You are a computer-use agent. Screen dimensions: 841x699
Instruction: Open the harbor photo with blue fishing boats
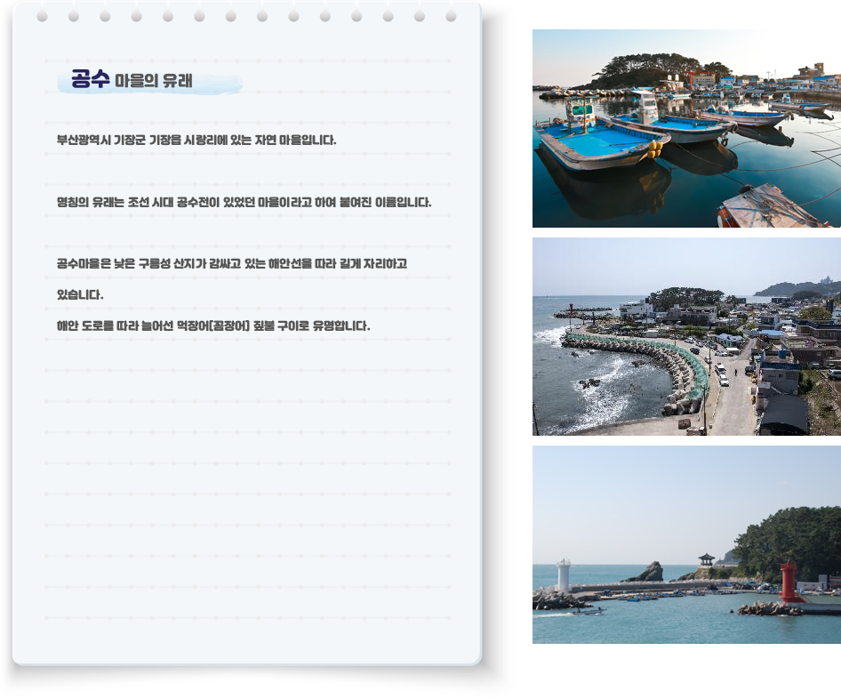coord(686,128)
